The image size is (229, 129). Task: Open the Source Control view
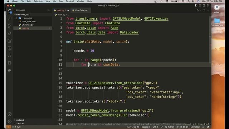point(10,26)
